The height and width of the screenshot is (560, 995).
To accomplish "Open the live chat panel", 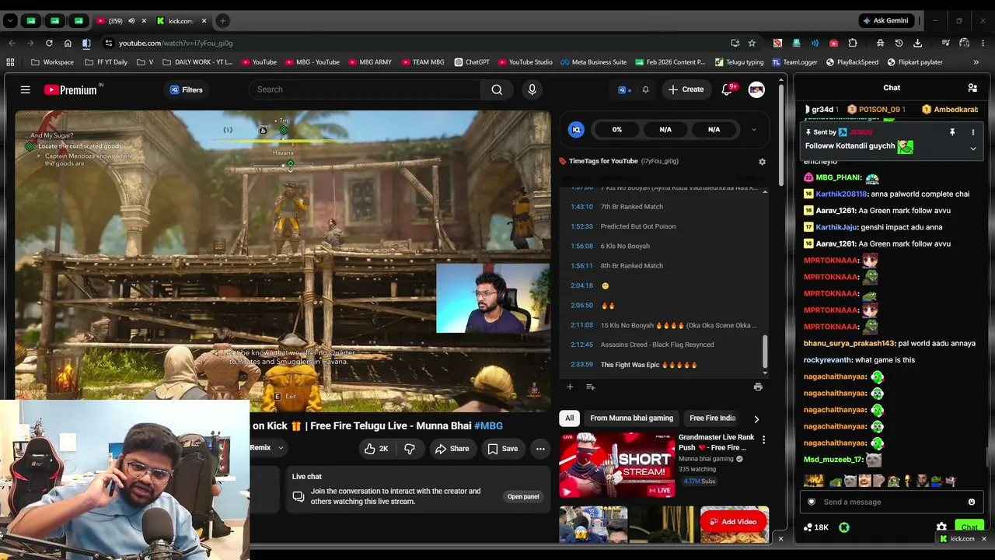I will pos(523,496).
